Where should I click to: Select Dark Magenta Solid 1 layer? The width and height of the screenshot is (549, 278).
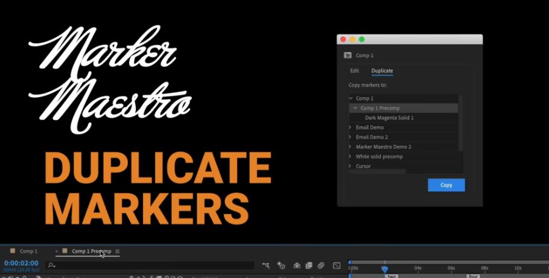[389, 118]
